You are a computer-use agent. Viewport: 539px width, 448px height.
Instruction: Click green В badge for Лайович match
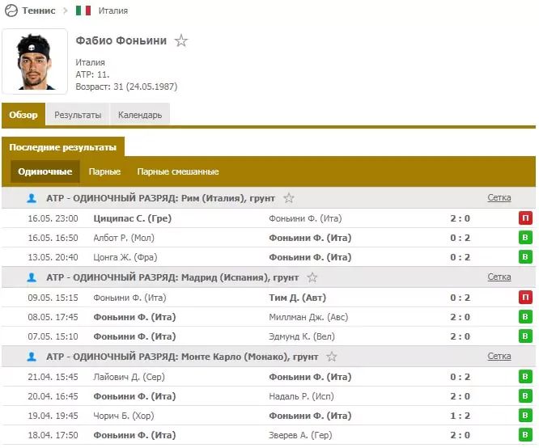point(525,377)
